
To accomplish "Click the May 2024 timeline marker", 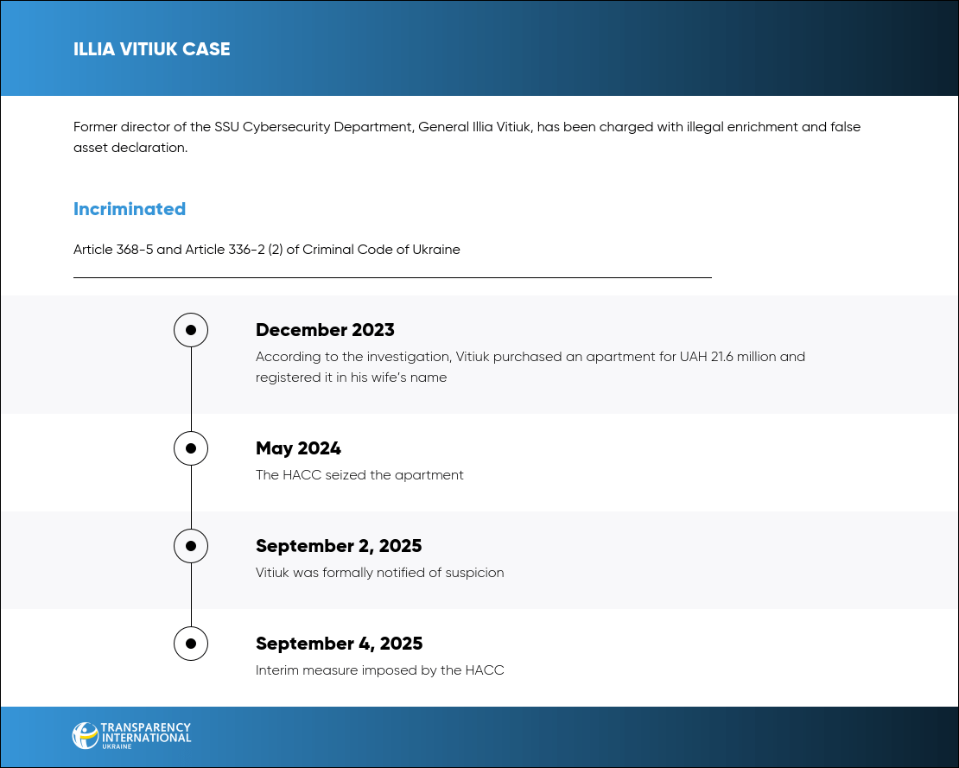I will [191, 448].
